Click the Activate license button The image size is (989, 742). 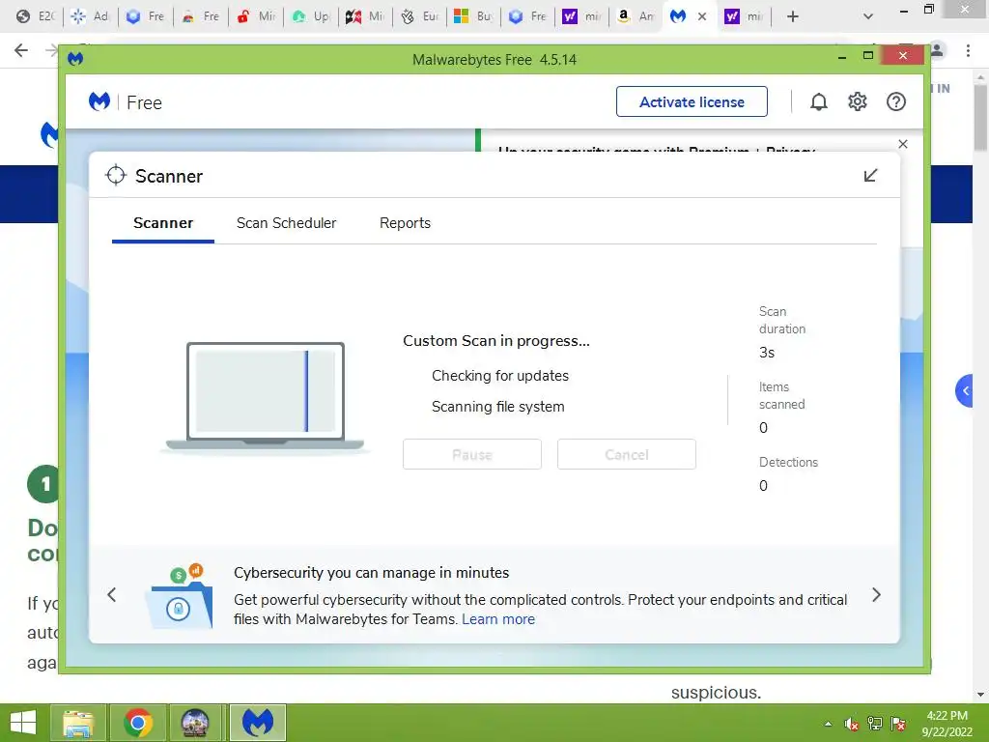point(692,101)
